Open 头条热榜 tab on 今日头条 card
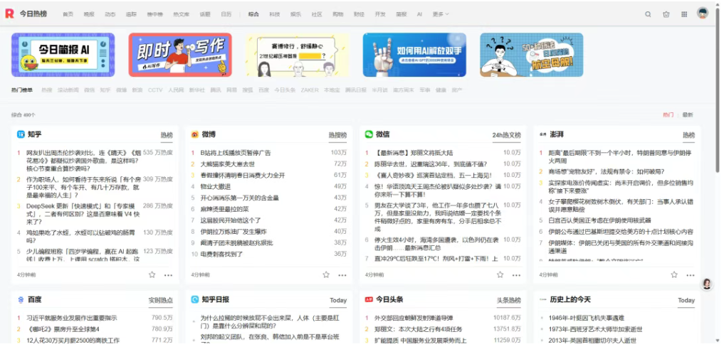This screenshot has height=354, width=724. 509,300
